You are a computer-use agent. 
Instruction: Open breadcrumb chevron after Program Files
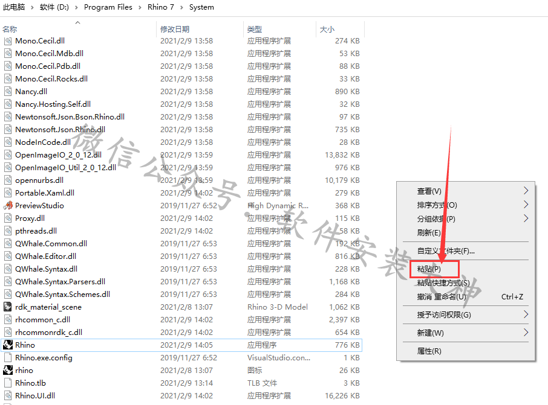pos(140,7)
